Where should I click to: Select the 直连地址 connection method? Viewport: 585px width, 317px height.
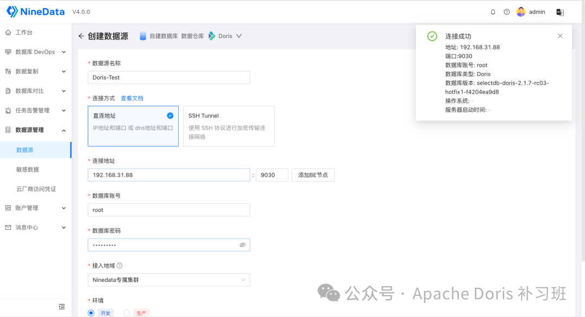click(133, 126)
